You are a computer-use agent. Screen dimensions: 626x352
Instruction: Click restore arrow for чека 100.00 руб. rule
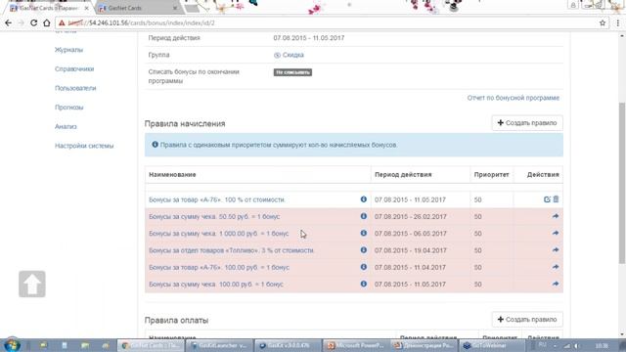[556, 284]
